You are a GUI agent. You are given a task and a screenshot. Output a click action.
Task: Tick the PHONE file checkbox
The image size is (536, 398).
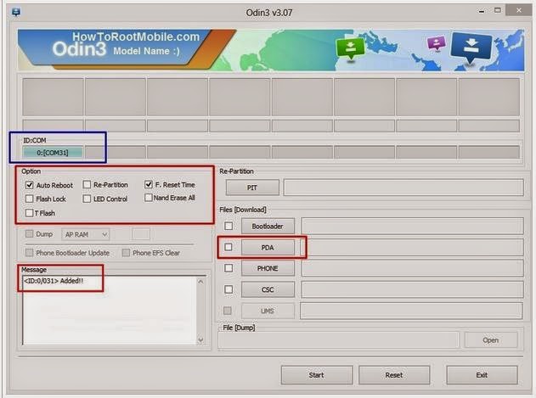coord(229,268)
